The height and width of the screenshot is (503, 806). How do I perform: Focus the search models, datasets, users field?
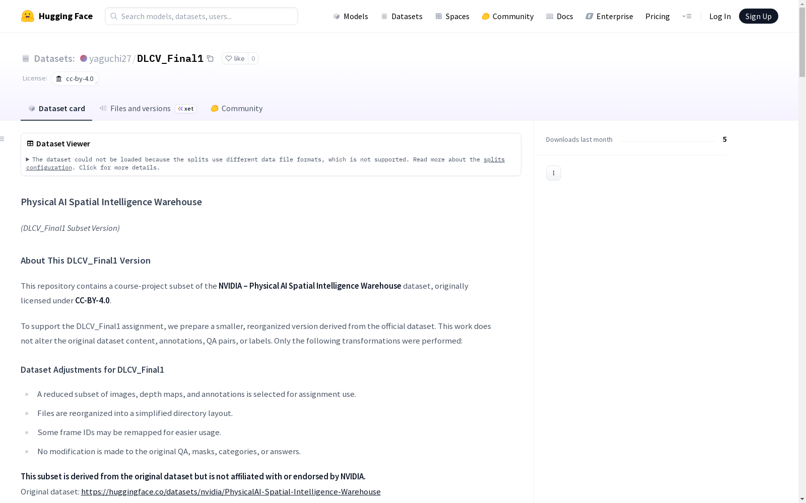(x=201, y=16)
